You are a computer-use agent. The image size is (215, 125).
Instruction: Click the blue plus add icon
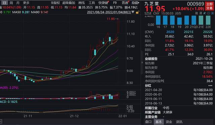click(213, 13)
